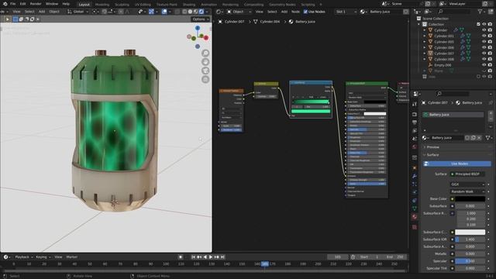This screenshot has height=279, width=496.
Task: Choose the Select Box mode icon
Action: [15, 19]
